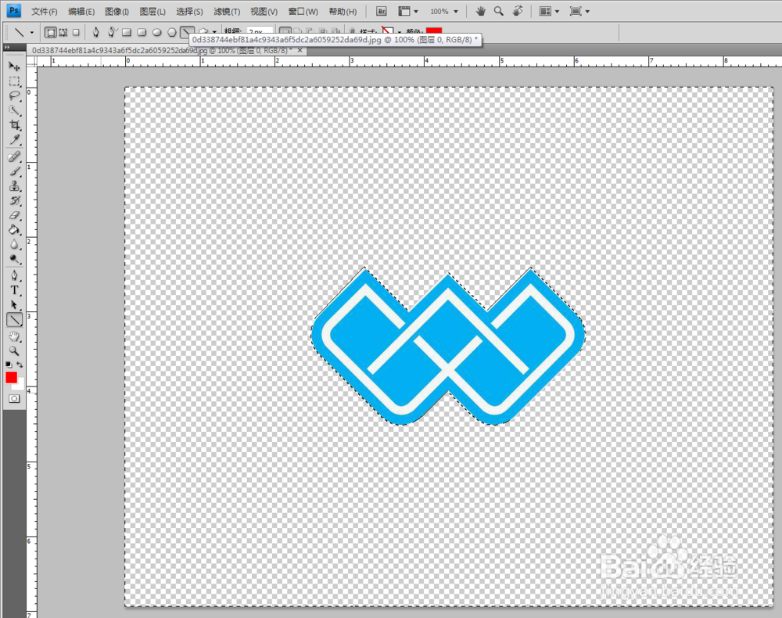The height and width of the screenshot is (618, 782).
Task: Choose Freeform Pen tool in options bar
Action: pyautogui.click(x=112, y=32)
